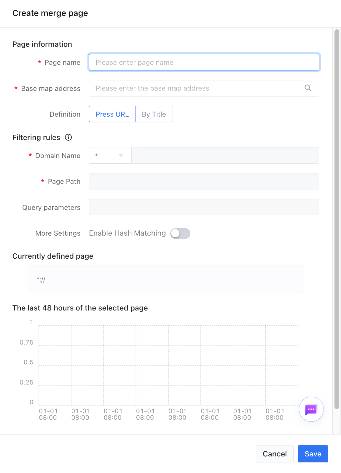Toggle the Enable Hash Matching switch
The height and width of the screenshot is (473, 341).
[180, 234]
